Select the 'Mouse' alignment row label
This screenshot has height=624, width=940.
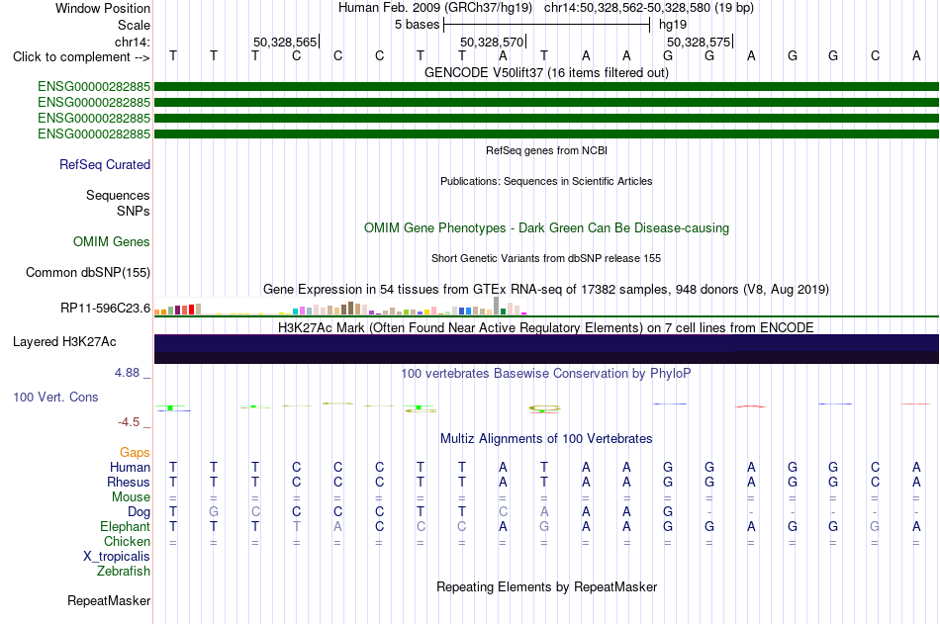131,496
